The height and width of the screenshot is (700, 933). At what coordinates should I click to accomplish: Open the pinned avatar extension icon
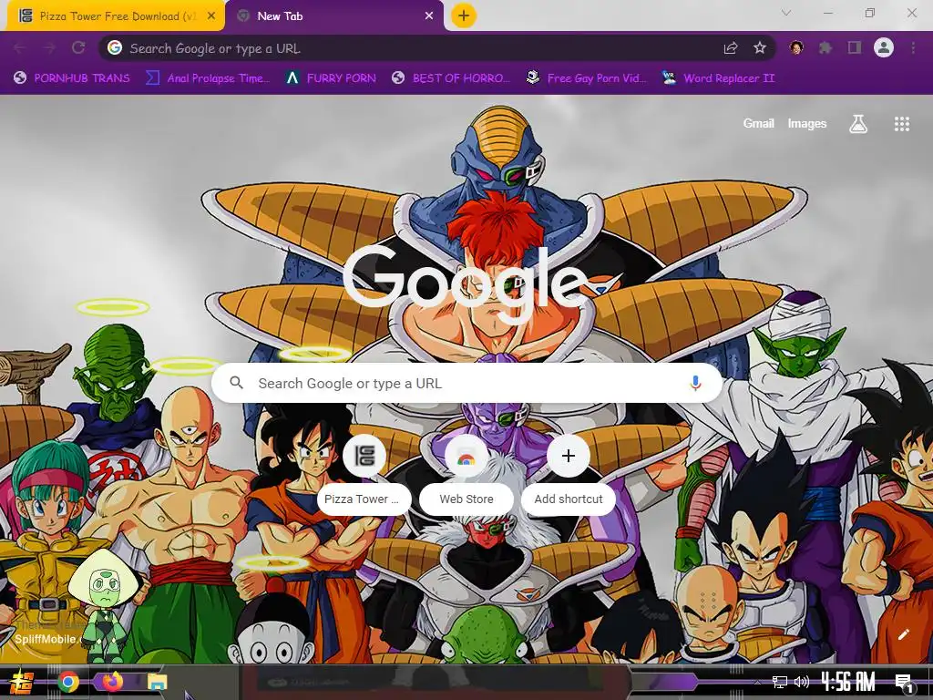(x=796, y=47)
